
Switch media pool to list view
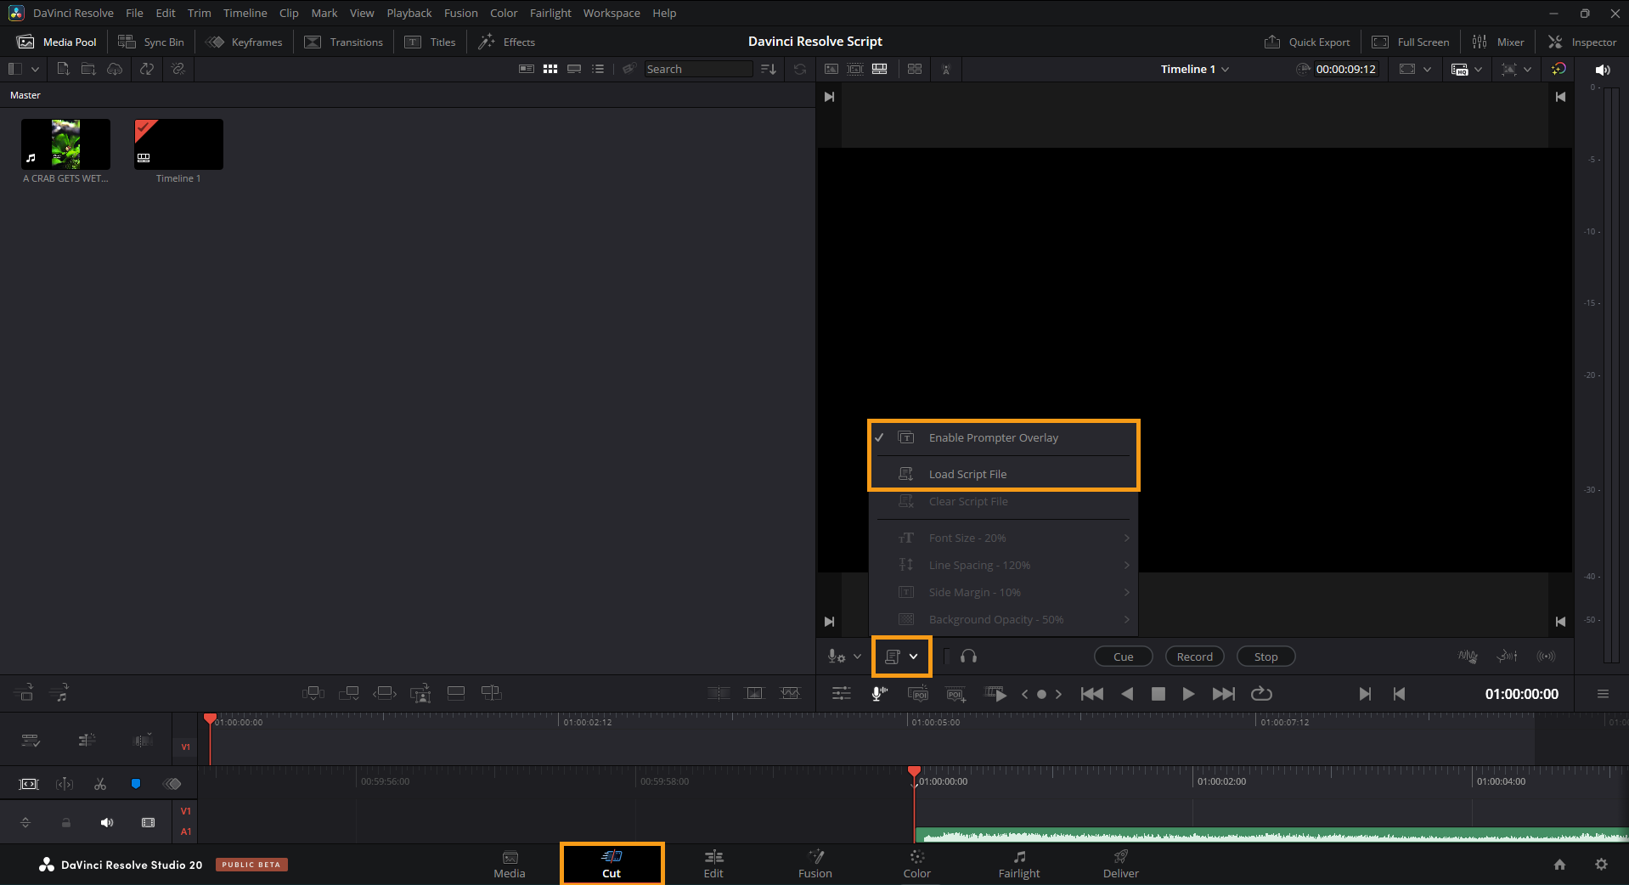pyautogui.click(x=598, y=69)
